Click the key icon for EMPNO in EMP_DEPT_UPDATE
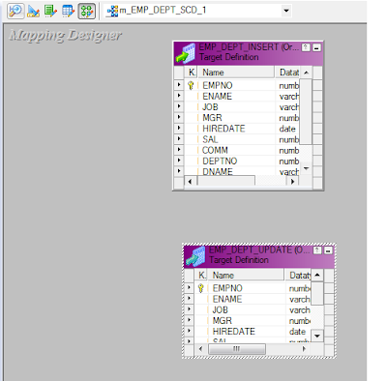The width and height of the screenshot is (387, 381). 200,288
